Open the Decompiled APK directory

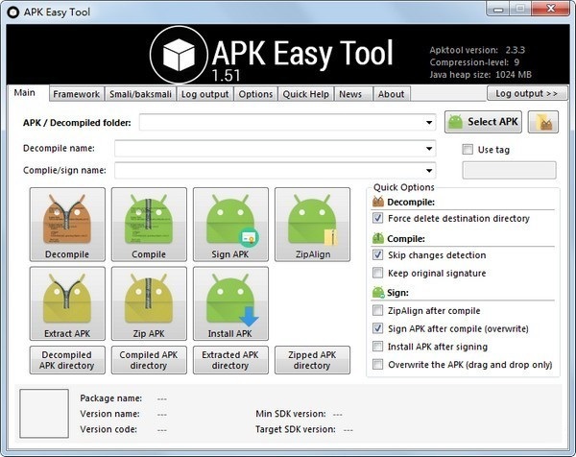pyautogui.click(x=67, y=360)
